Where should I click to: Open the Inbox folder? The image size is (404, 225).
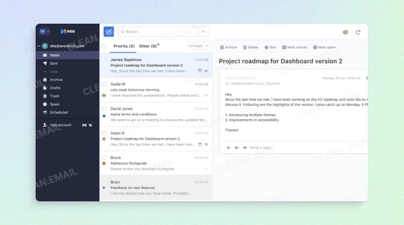(68, 55)
